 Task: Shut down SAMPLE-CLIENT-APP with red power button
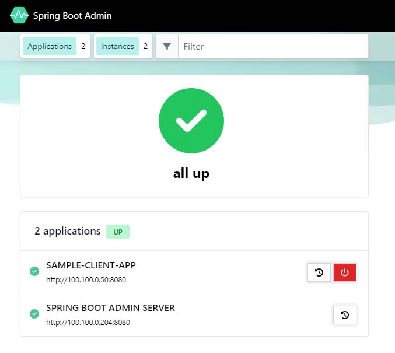click(x=345, y=272)
